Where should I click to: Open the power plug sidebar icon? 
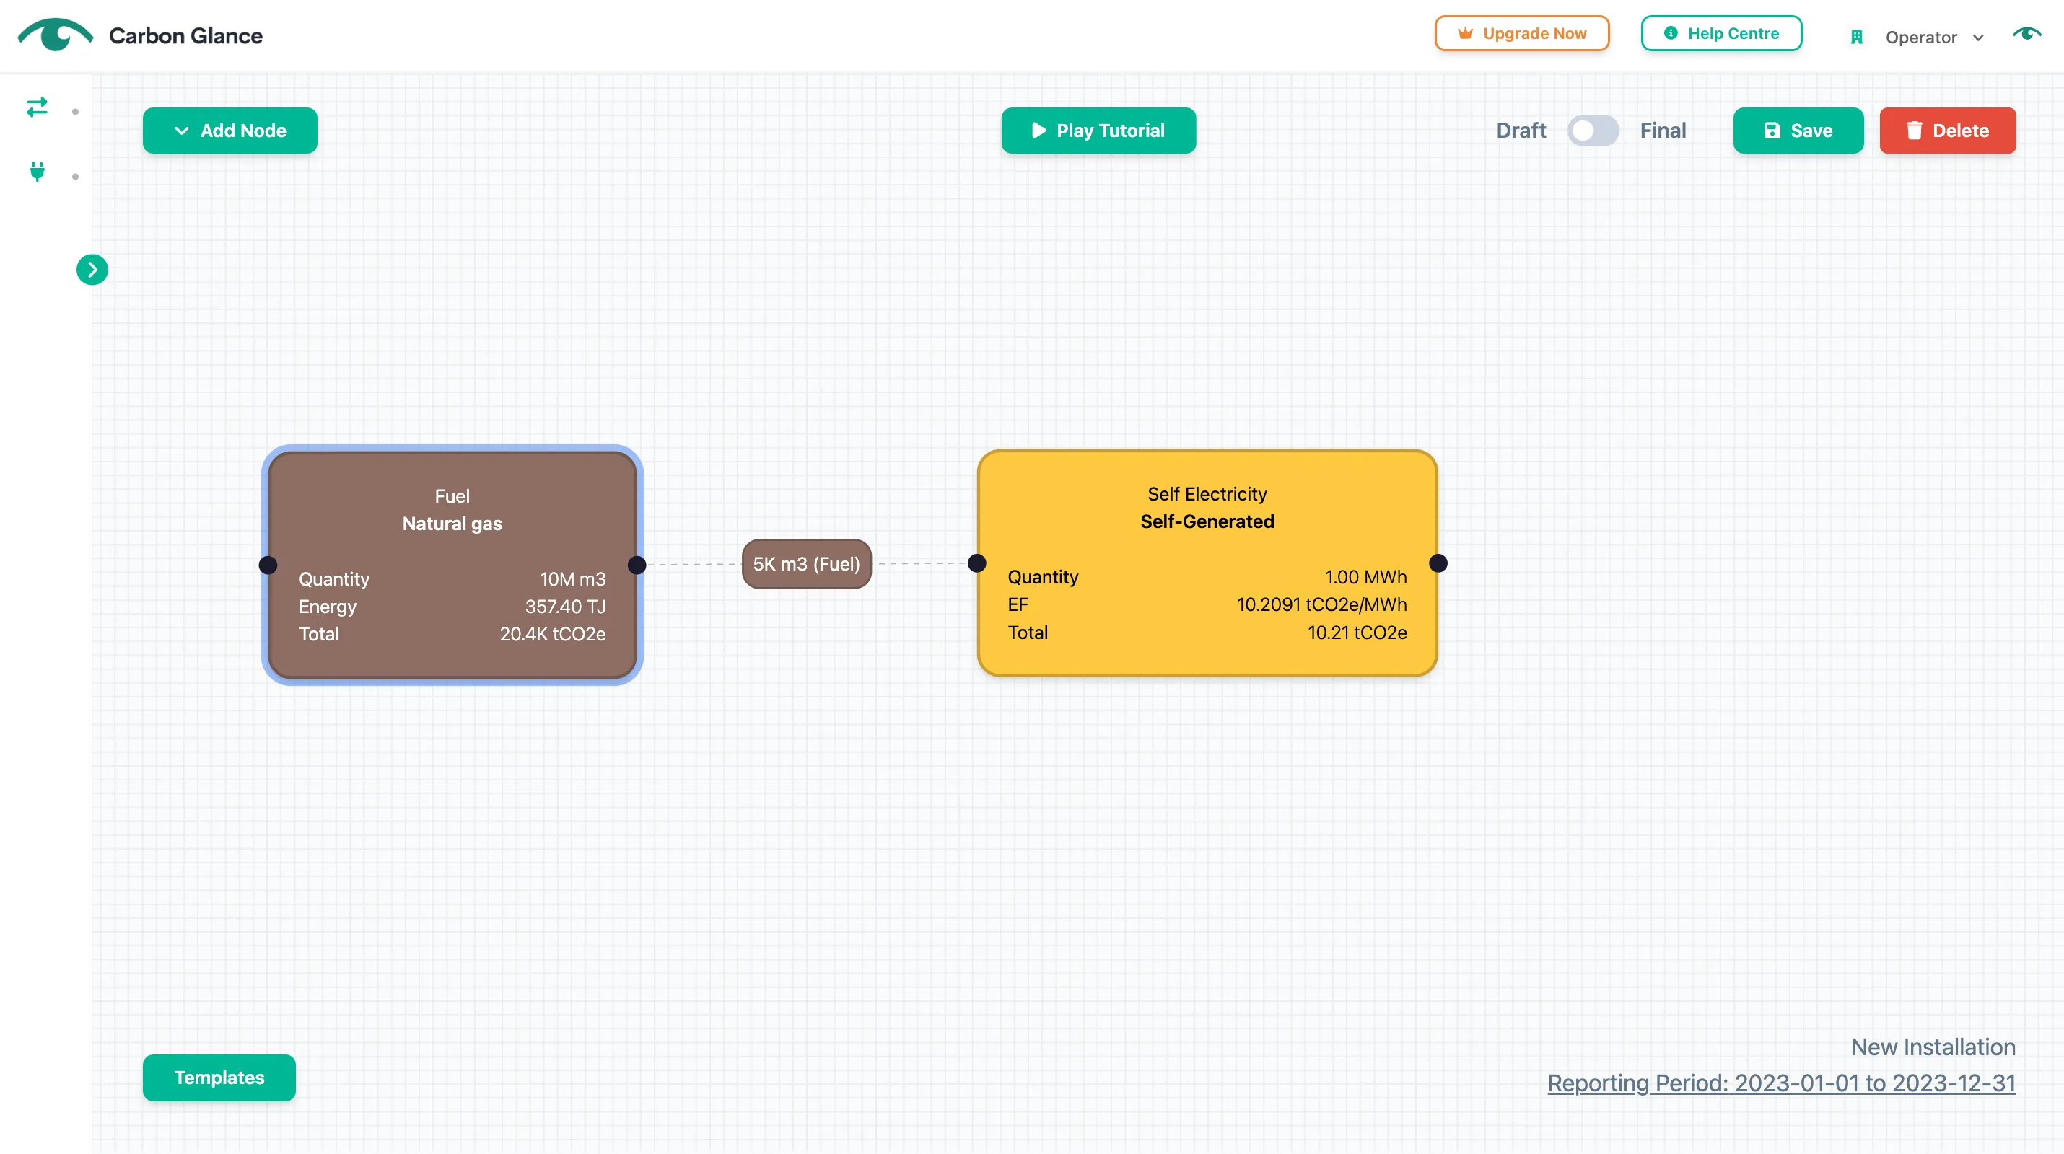(37, 172)
